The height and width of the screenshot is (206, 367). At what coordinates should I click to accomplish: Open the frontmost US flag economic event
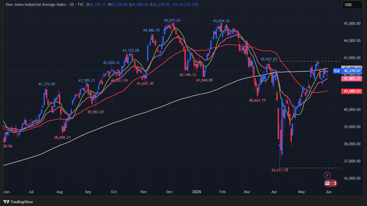point(327,183)
